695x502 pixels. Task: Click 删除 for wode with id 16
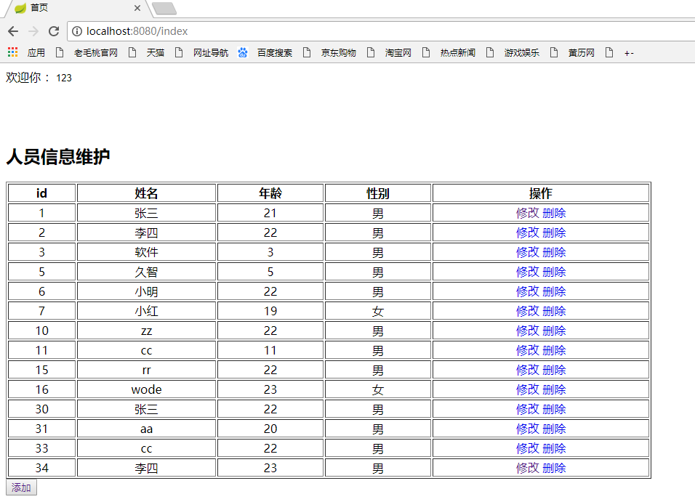(x=554, y=389)
